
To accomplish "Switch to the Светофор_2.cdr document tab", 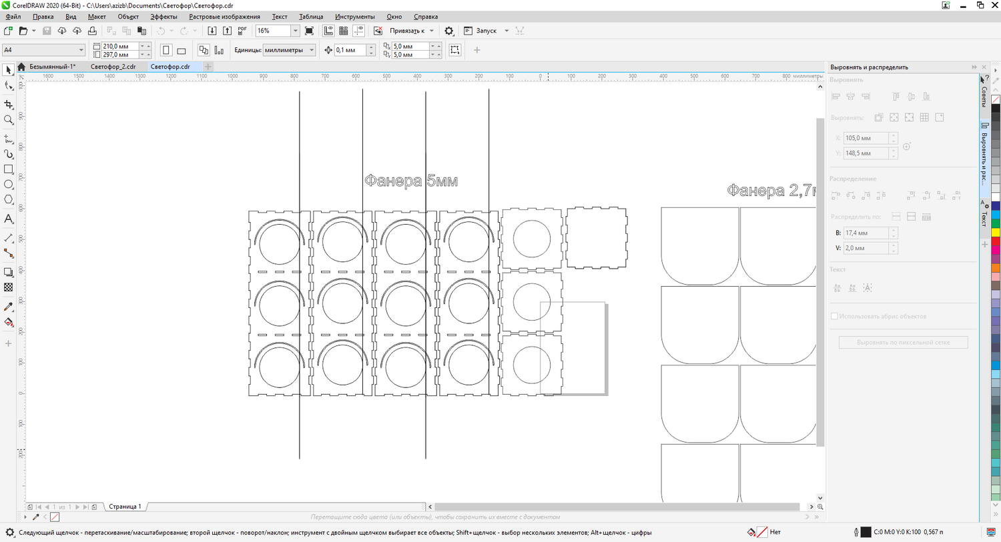I will 113,67.
